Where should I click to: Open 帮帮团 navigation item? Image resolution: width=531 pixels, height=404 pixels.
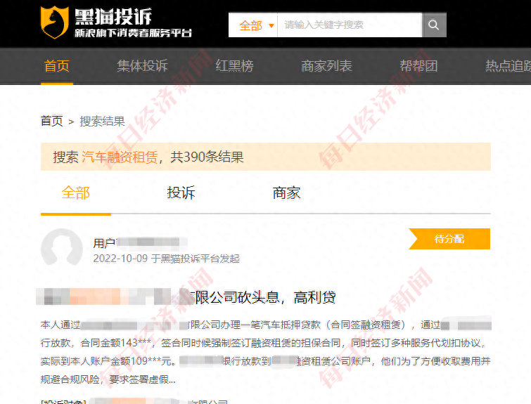tap(418, 65)
